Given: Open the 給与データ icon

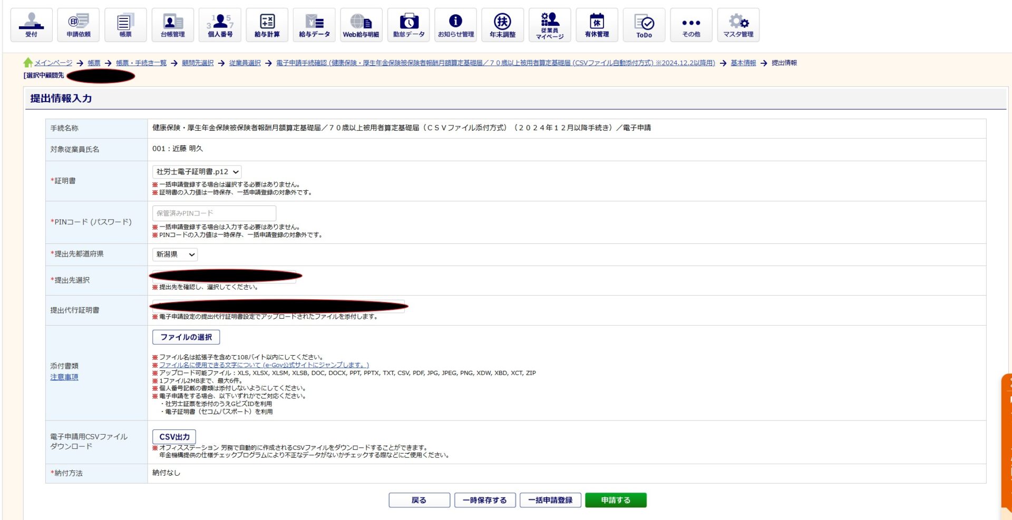Looking at the screenshot, I should tap(314, 25).
